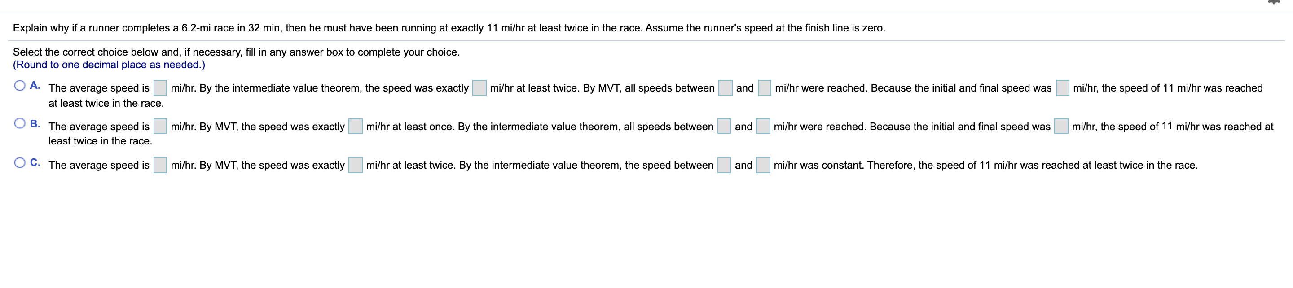Screen dimensions: 1293x288
Task: Click initial and final speed box in choice B
Action: pos(1061,126)
